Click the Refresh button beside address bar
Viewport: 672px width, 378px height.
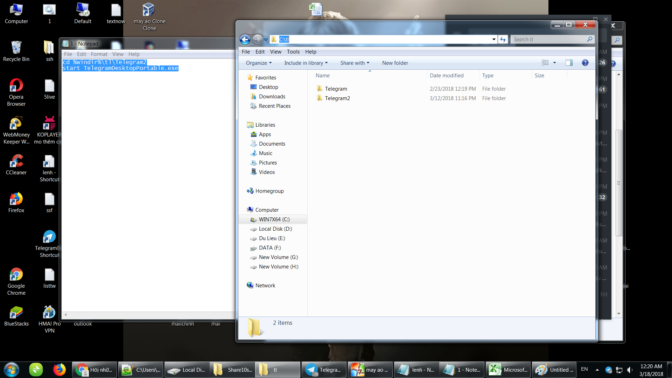click(503, 40)
